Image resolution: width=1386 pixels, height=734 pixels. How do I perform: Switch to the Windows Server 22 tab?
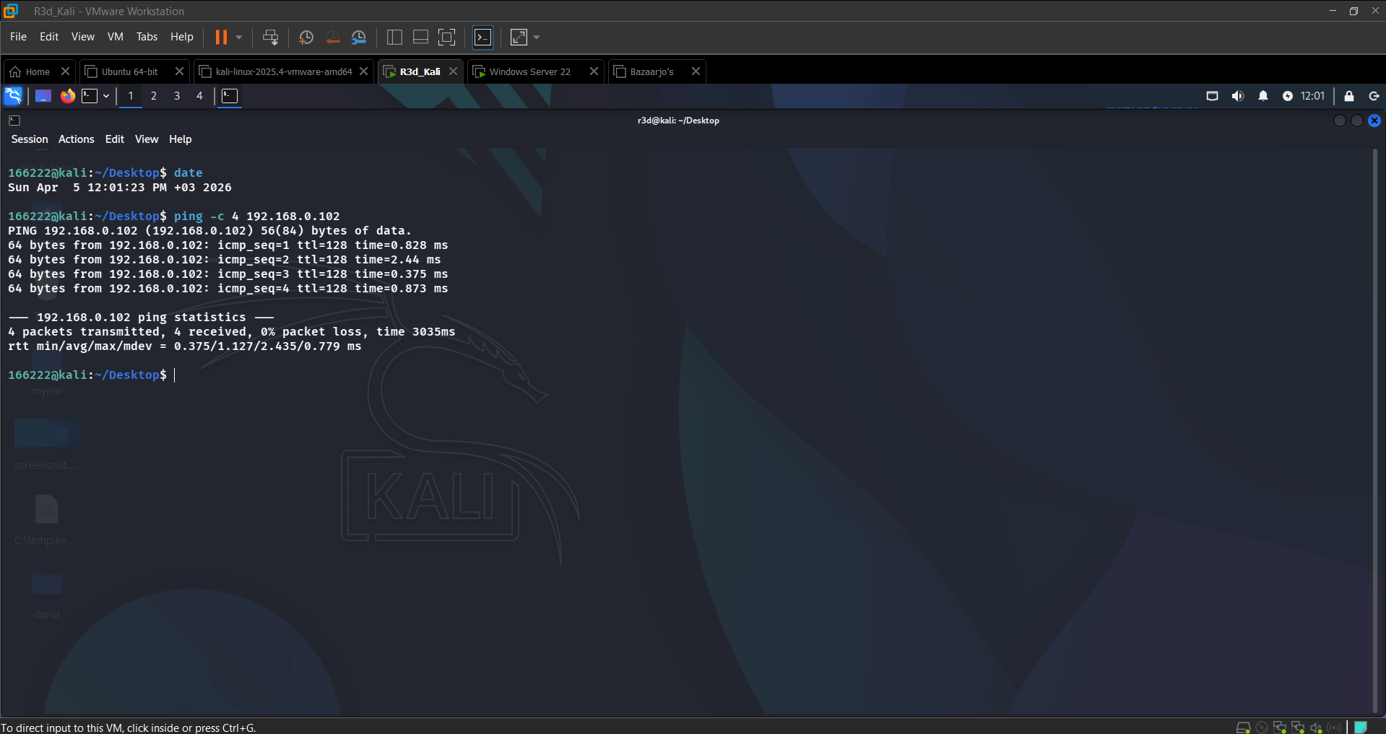[529, 71]
